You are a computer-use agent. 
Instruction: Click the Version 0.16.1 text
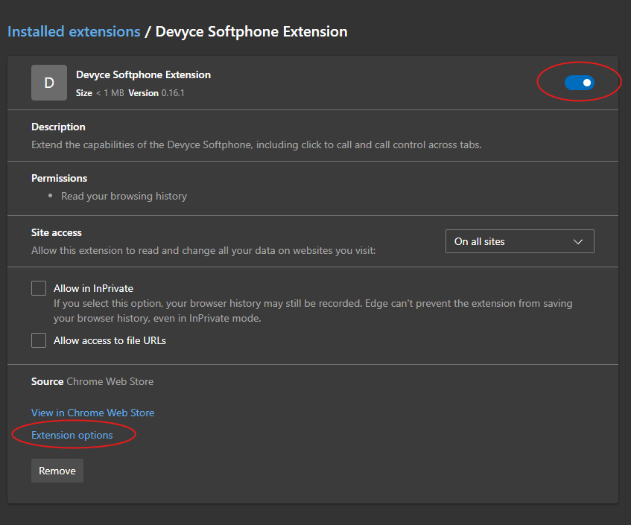coord(156,93)
